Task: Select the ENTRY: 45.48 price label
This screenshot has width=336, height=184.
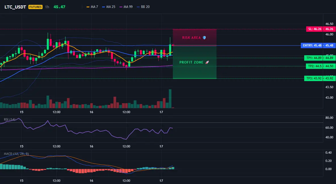Action: 312,45
